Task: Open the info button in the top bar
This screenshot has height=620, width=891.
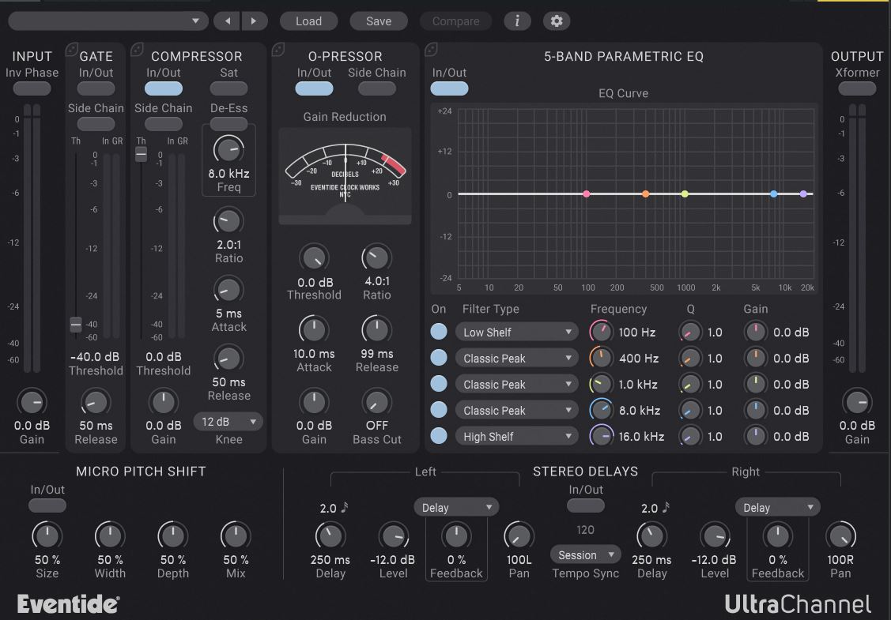Action: coord(517,21)
